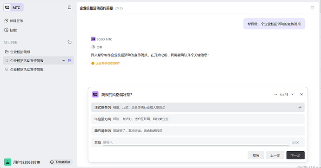Click the 下一步 next step button
This screenshot has height=168, width=321.
click(295, 155)
